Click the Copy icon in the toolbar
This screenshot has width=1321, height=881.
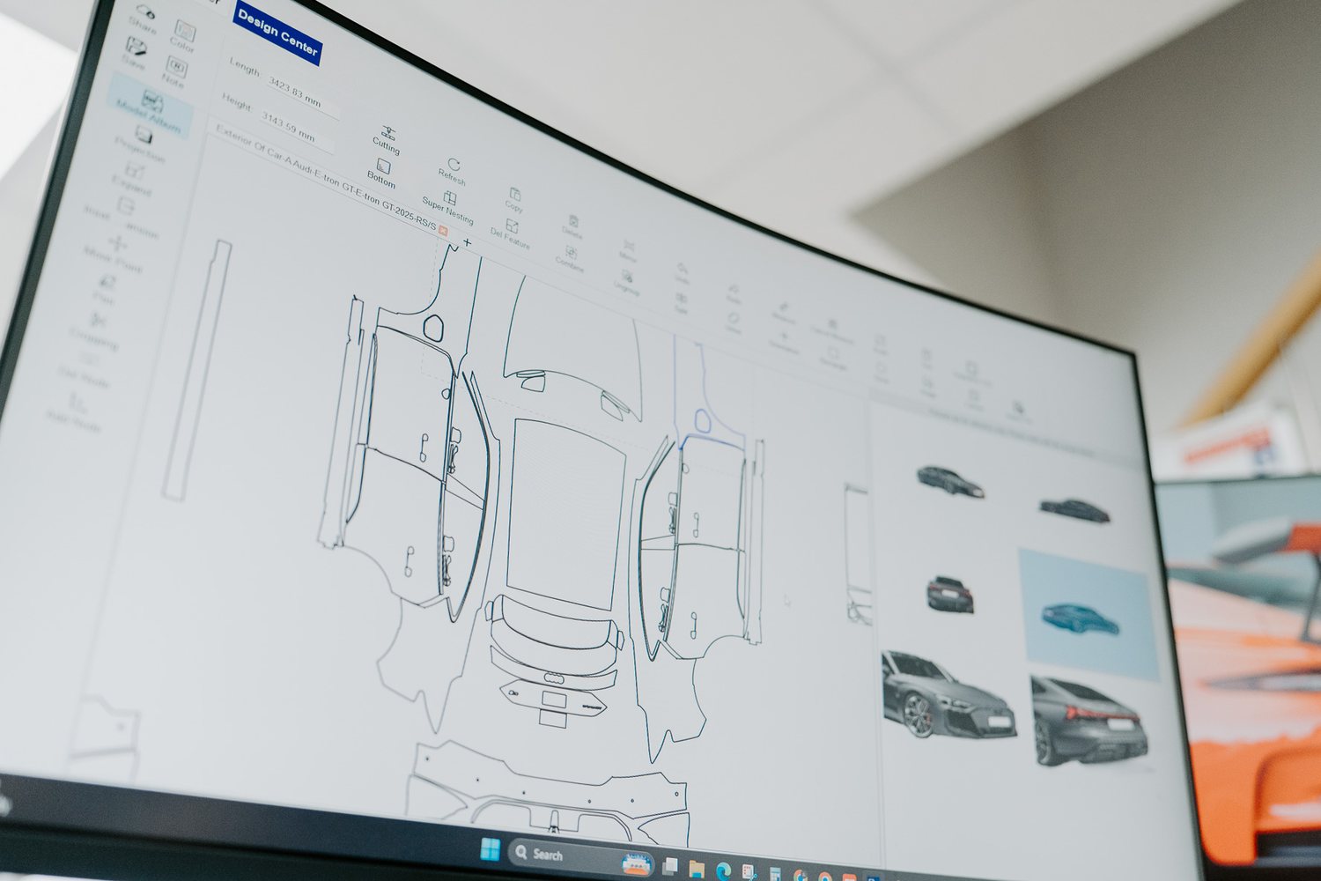point(515,194)
